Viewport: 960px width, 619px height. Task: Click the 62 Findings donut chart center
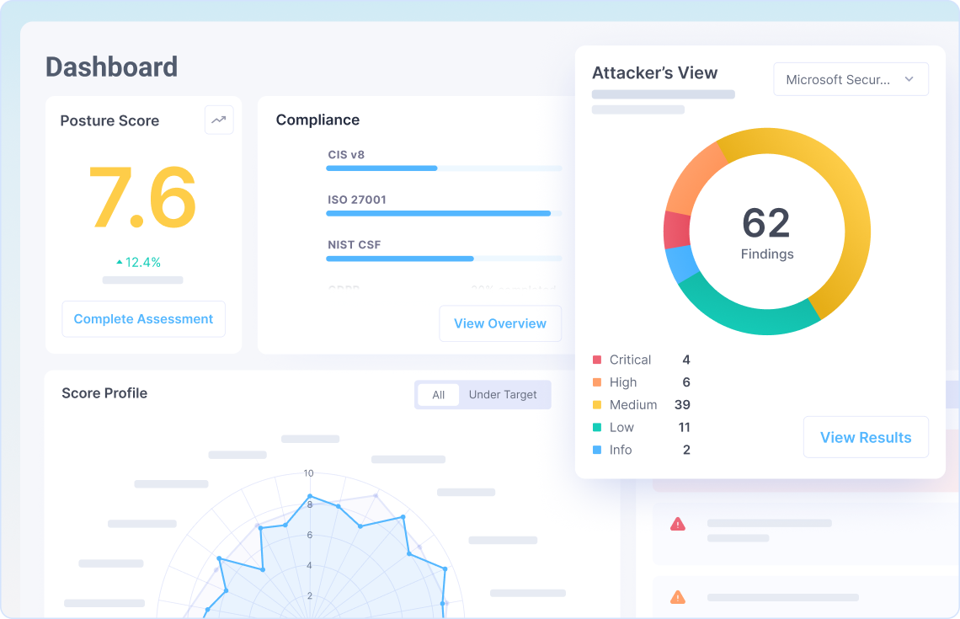pyautogui.click(x=766, y=232)
